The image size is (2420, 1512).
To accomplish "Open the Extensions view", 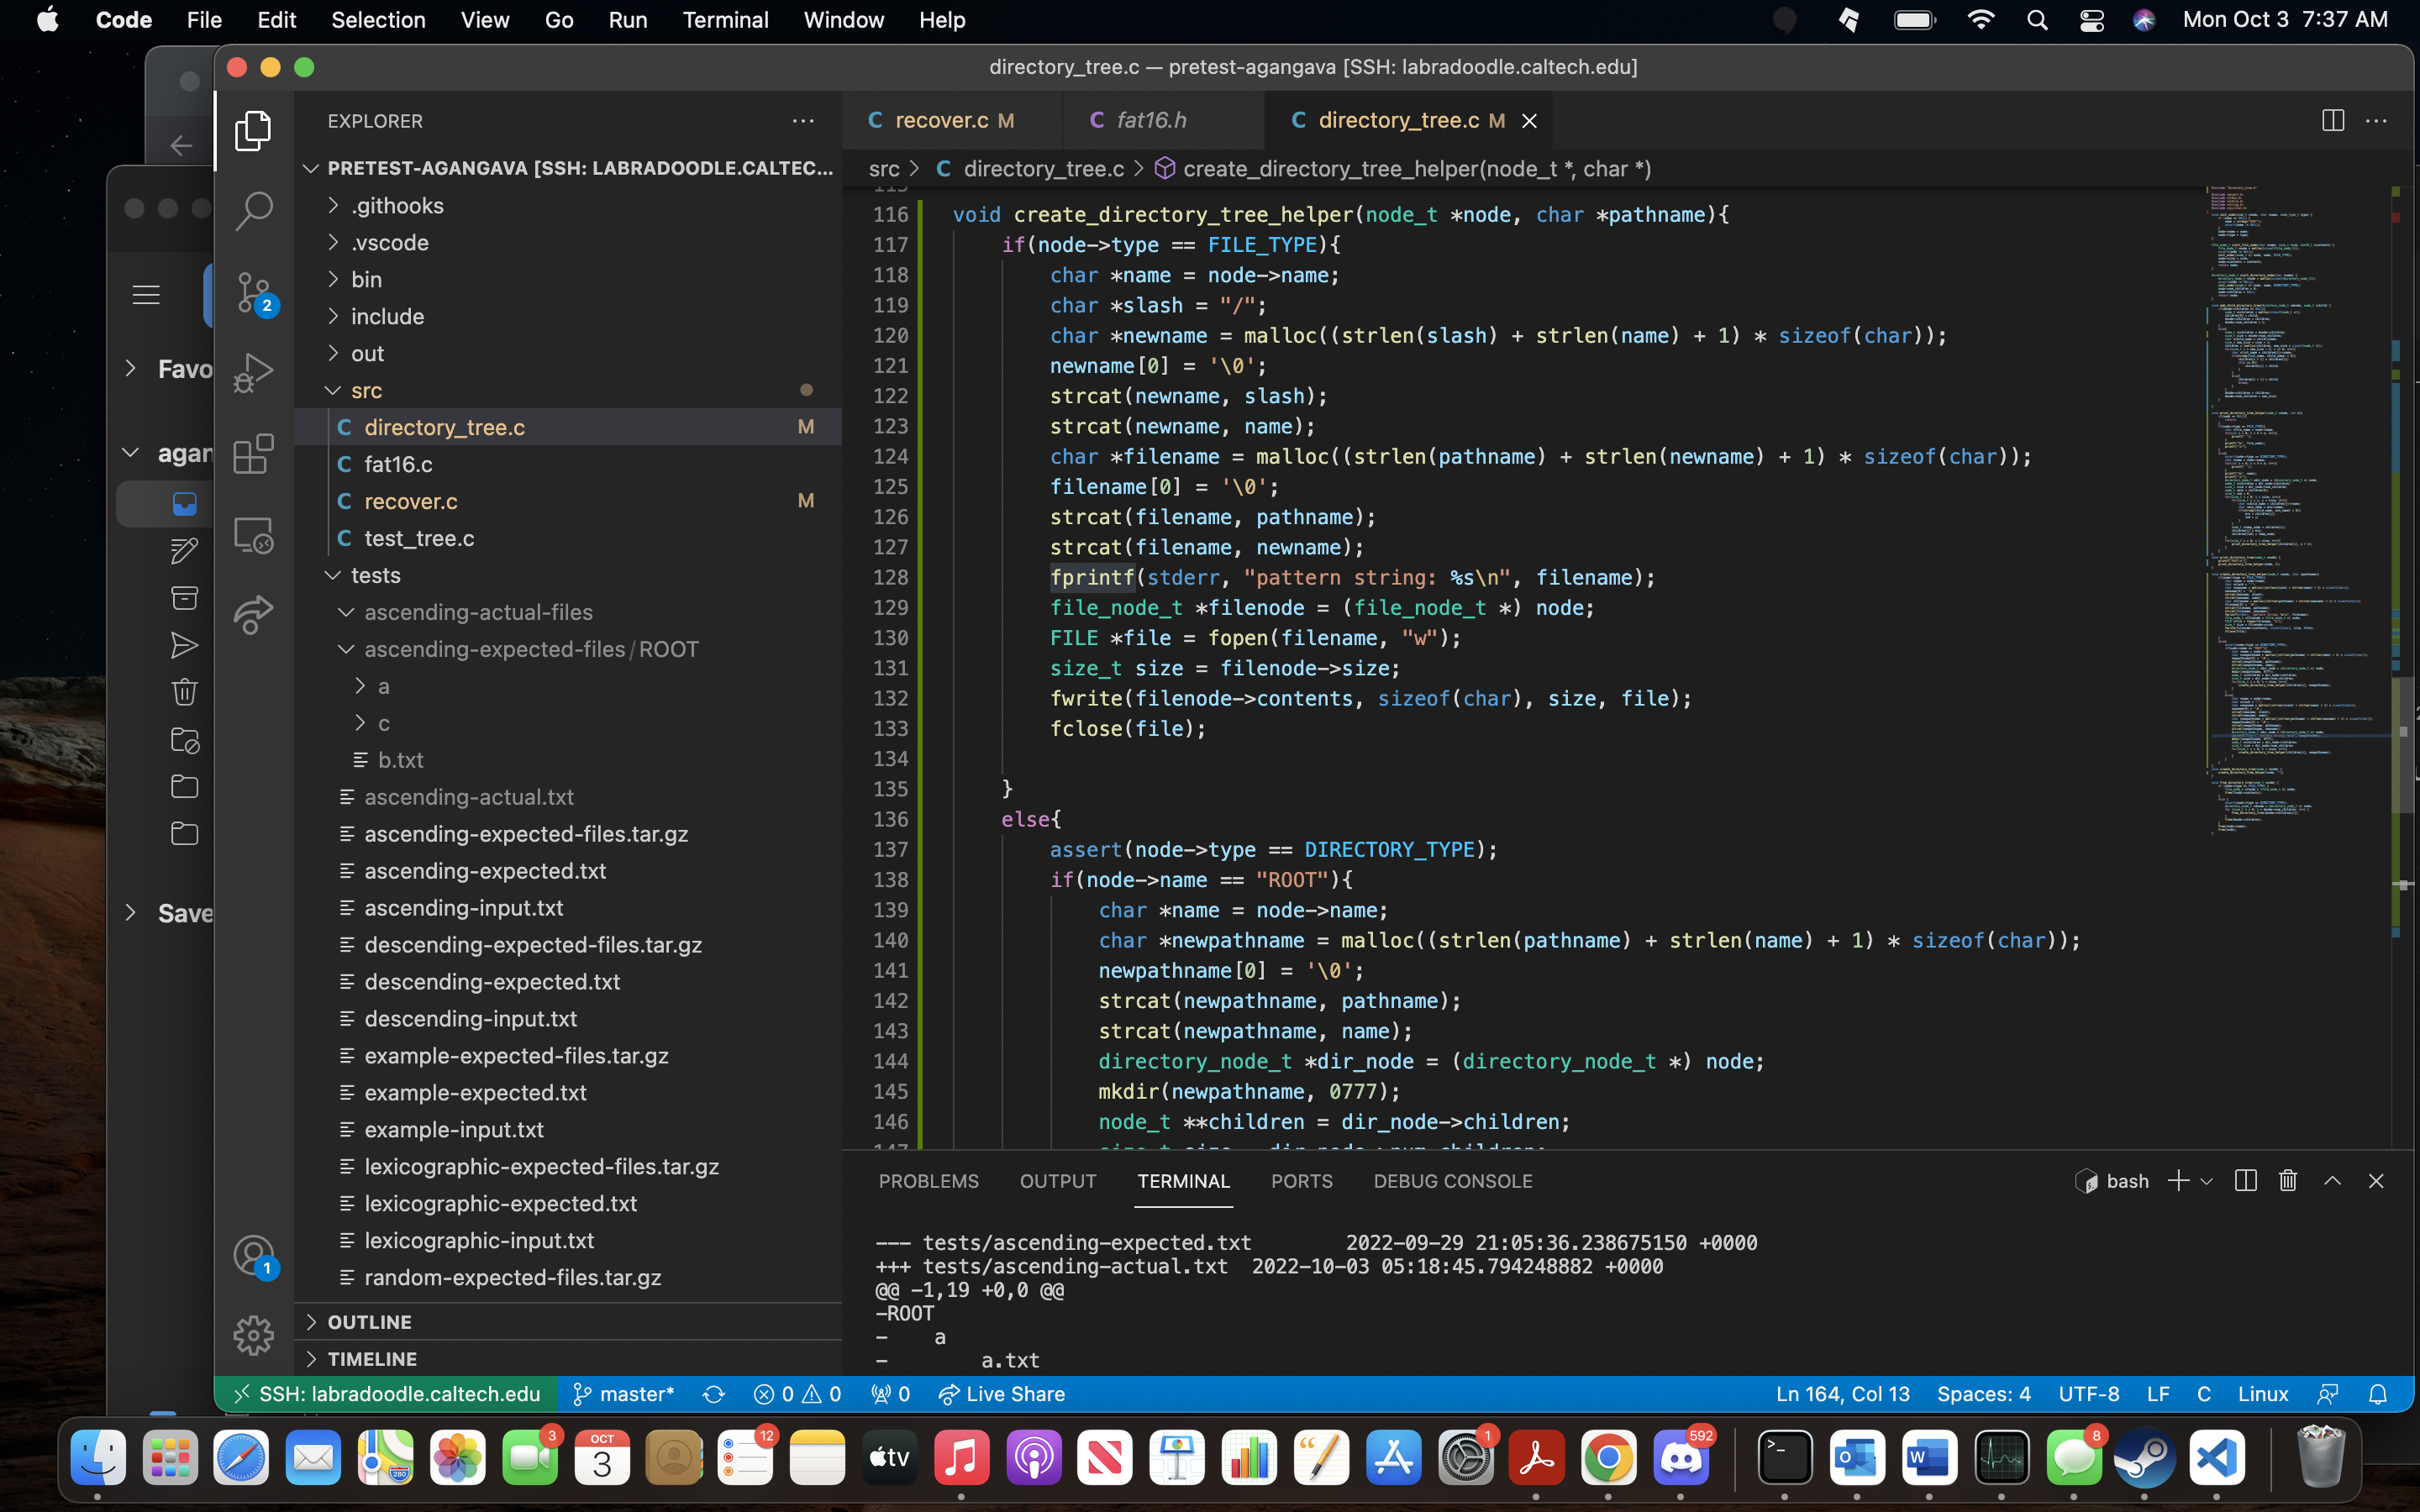I will coord(253,454).
